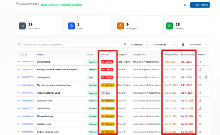Open the ticket ID link for Data missing
The width and height of the screenshot is (220, 135).
point(26,62)
